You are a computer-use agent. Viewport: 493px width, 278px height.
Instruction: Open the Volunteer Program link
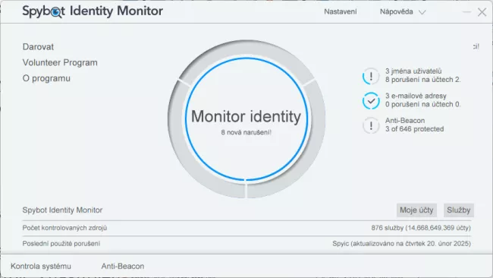tap(60, 62)
